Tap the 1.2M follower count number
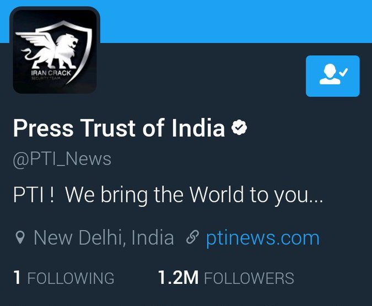This screenshot has height=306, width=372. tap(178, 277)
